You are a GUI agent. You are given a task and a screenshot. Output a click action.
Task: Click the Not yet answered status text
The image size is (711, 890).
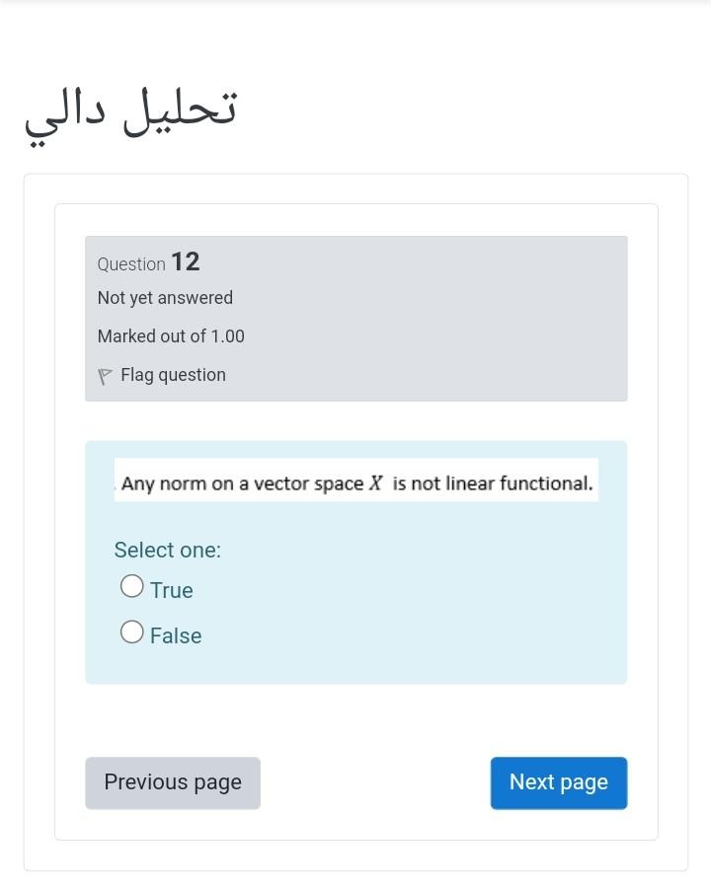(x=165, y=298)
